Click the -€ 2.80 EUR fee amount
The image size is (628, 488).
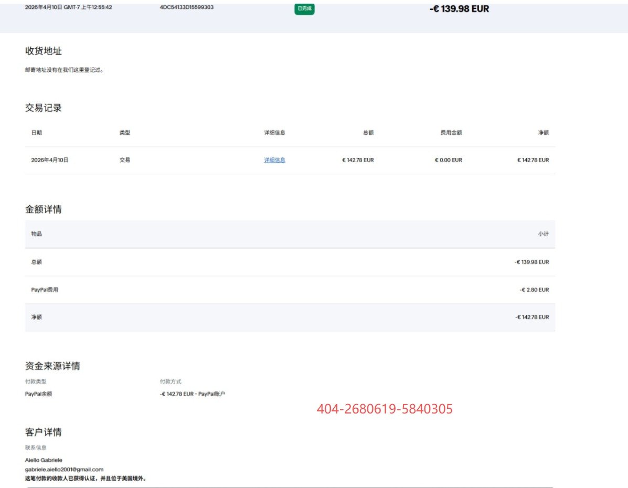click(534, 290)
